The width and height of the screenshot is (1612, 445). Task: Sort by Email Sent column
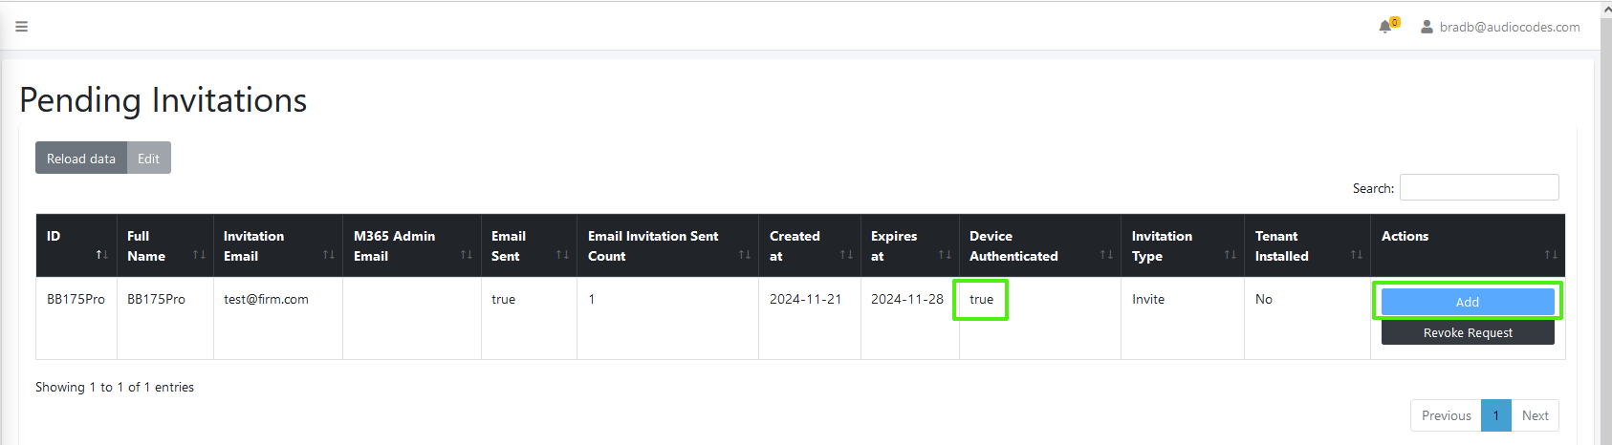click(528, 245)
